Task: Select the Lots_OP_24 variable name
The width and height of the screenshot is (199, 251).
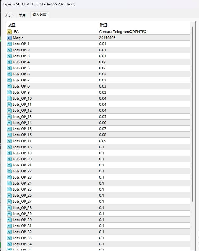Action: pyautogui.click(x=22, y=183)
